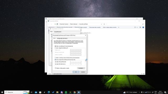Toggle the preview pane icon

point(140,27)
